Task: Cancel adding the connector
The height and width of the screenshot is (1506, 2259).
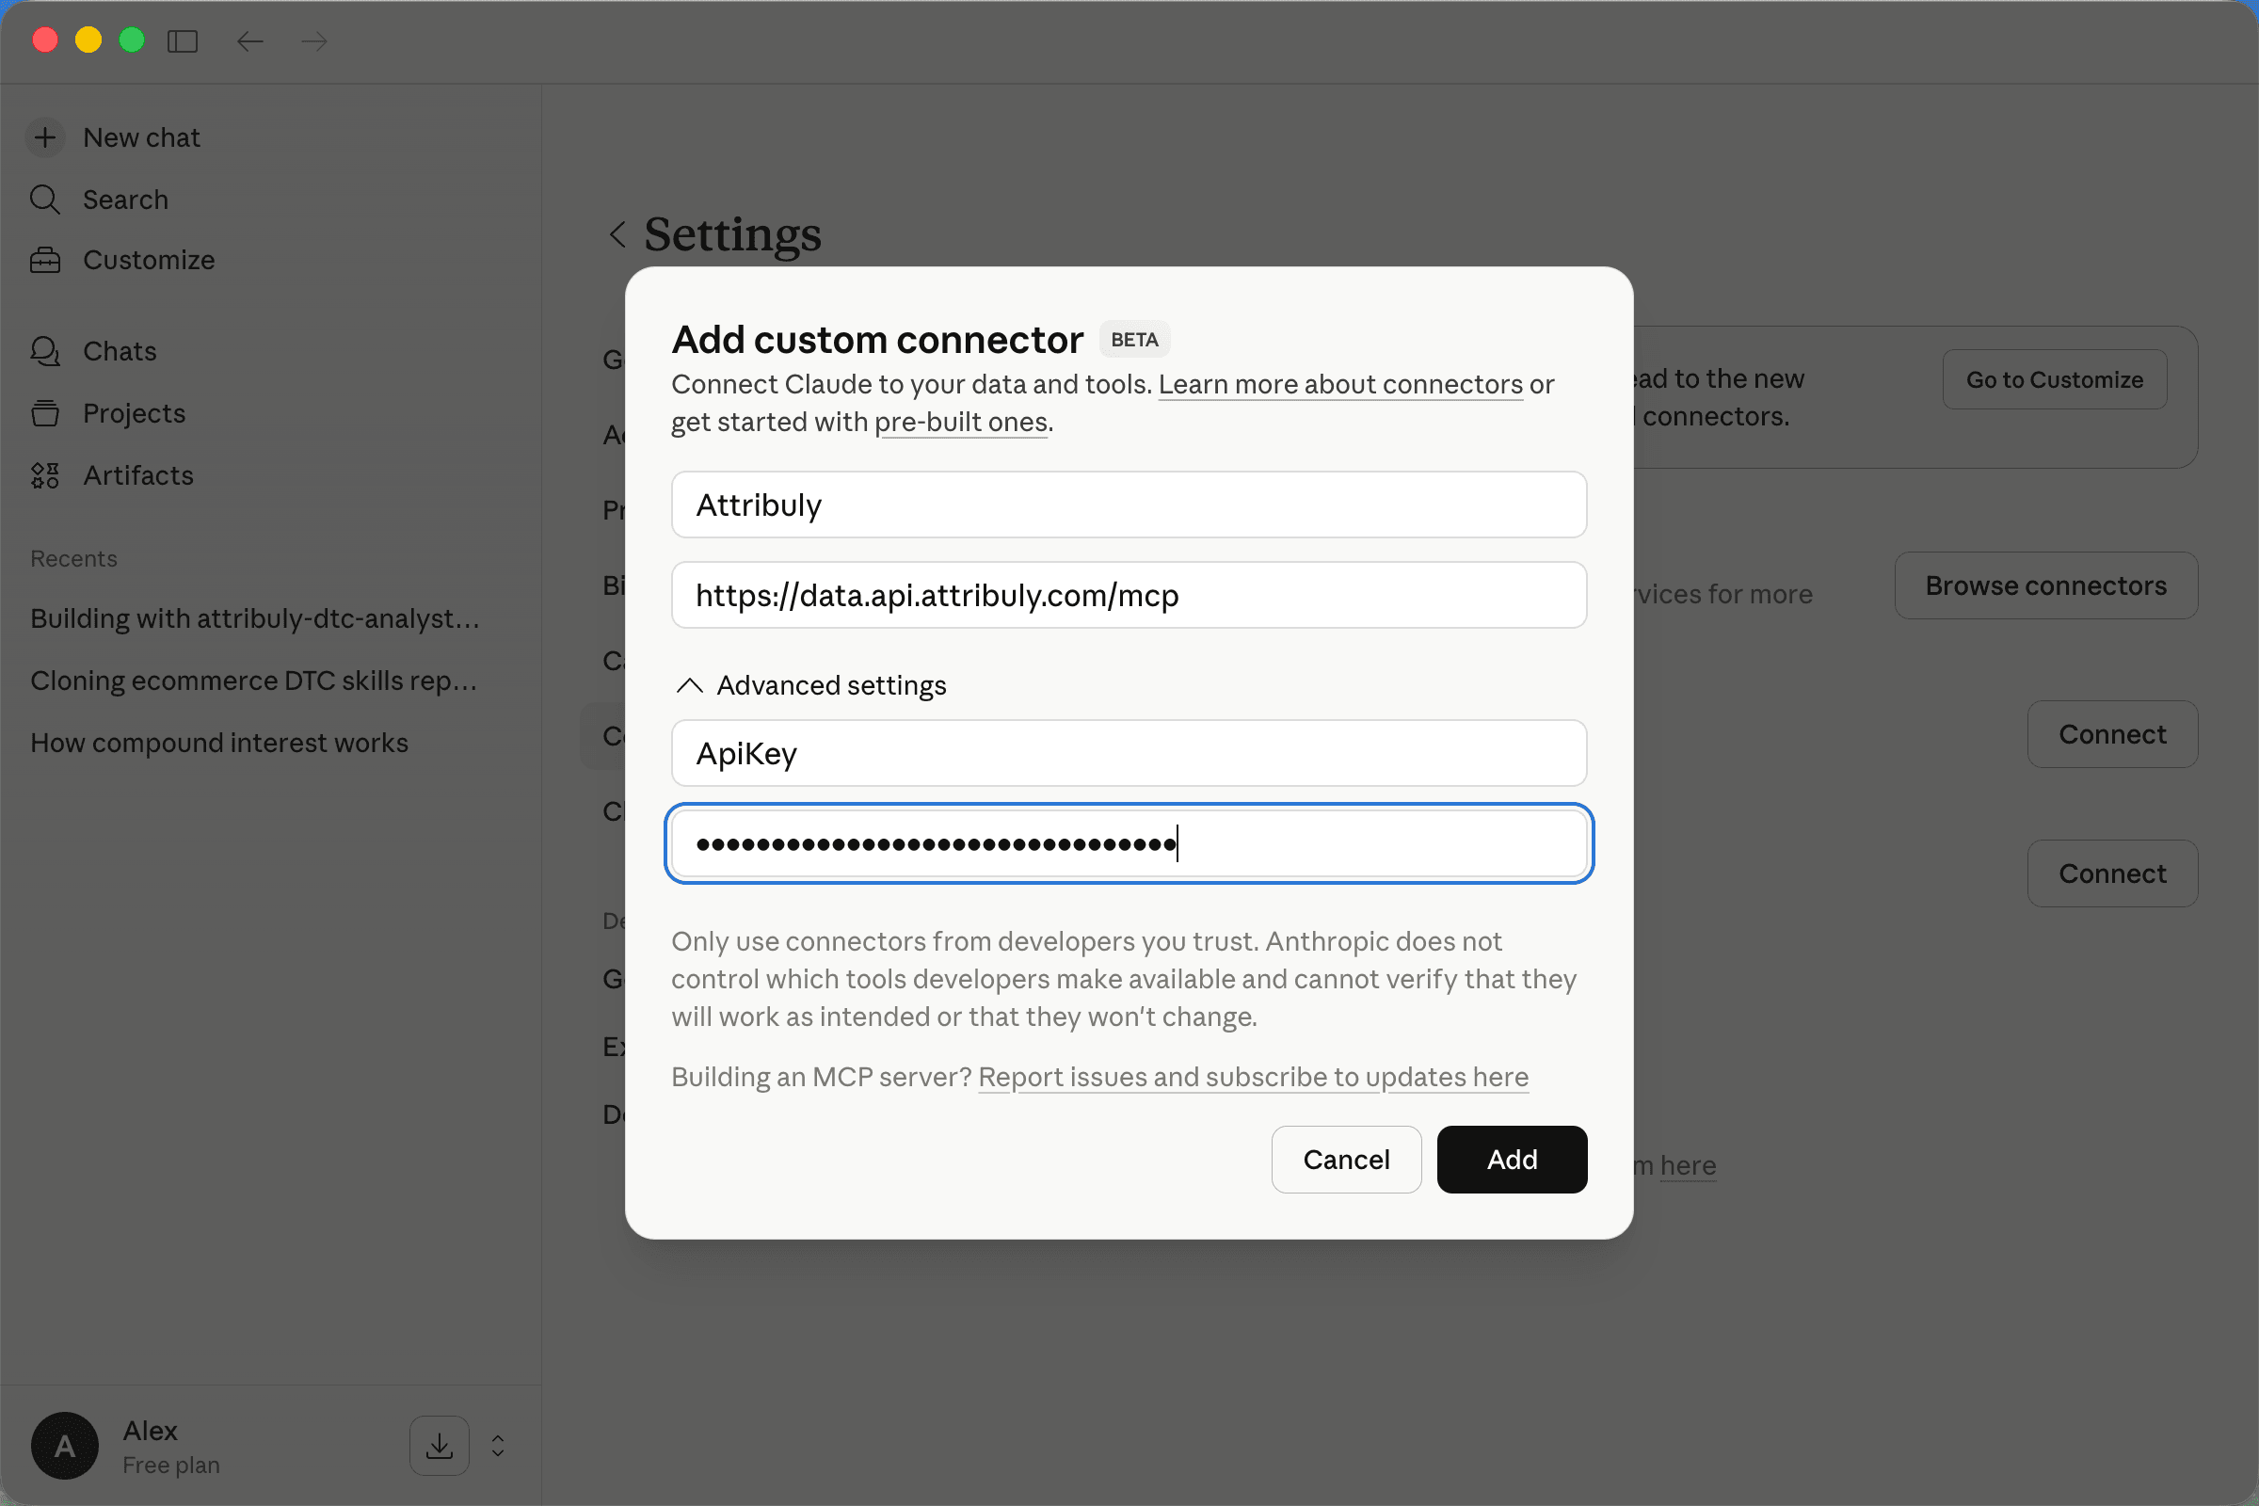Action: [1346, 1160]
